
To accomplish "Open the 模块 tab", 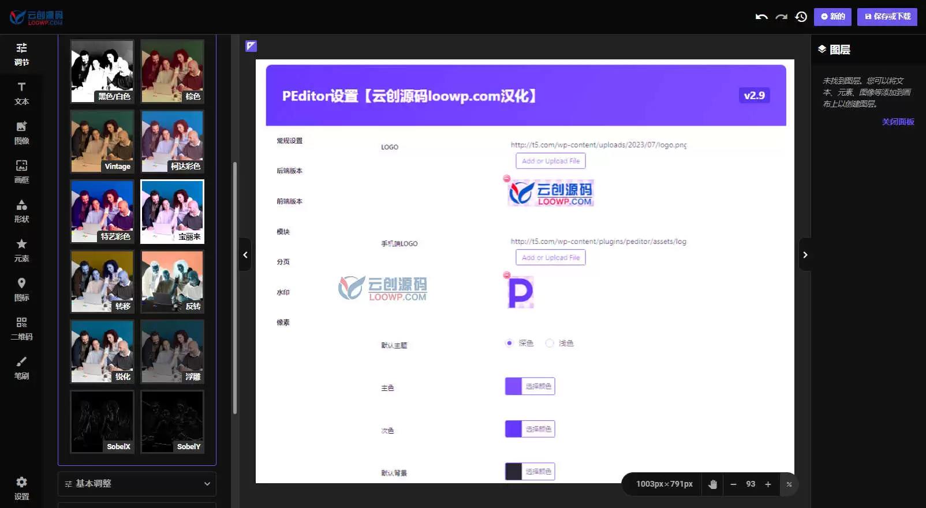I will pyautogui.click(x=283, y=232).
